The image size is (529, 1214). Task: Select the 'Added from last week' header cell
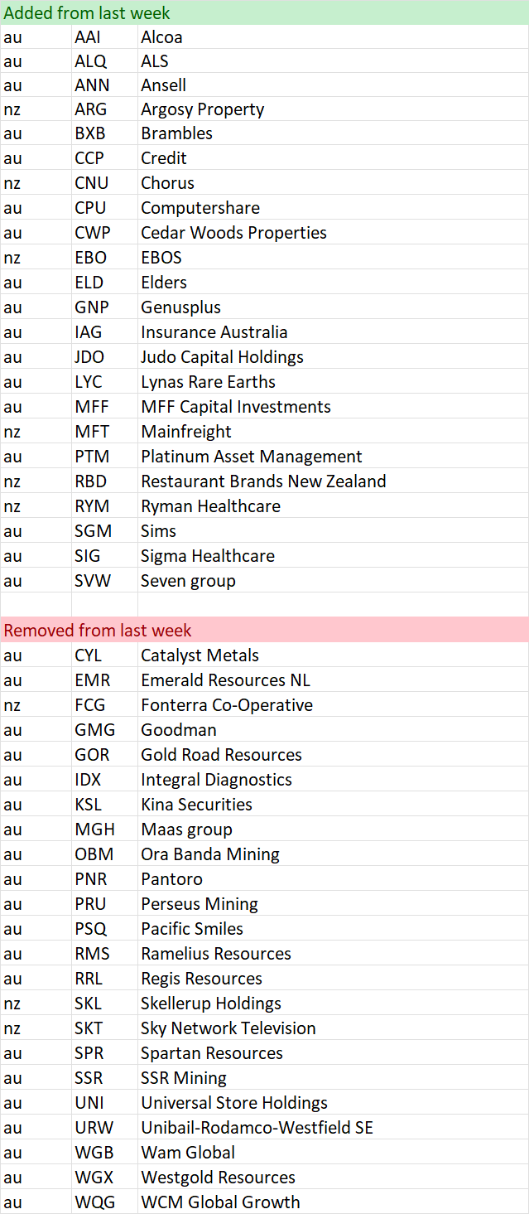tap(264, 12)
